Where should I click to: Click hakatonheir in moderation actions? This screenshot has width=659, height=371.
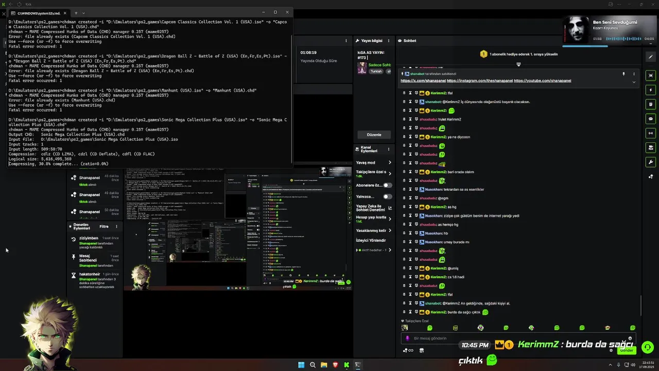[x=90, y=274]
